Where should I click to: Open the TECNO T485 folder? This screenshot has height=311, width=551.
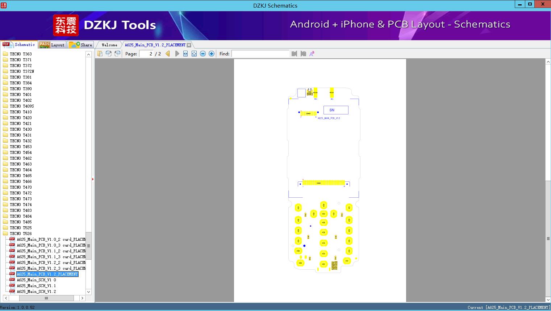[x=21, y=222]
